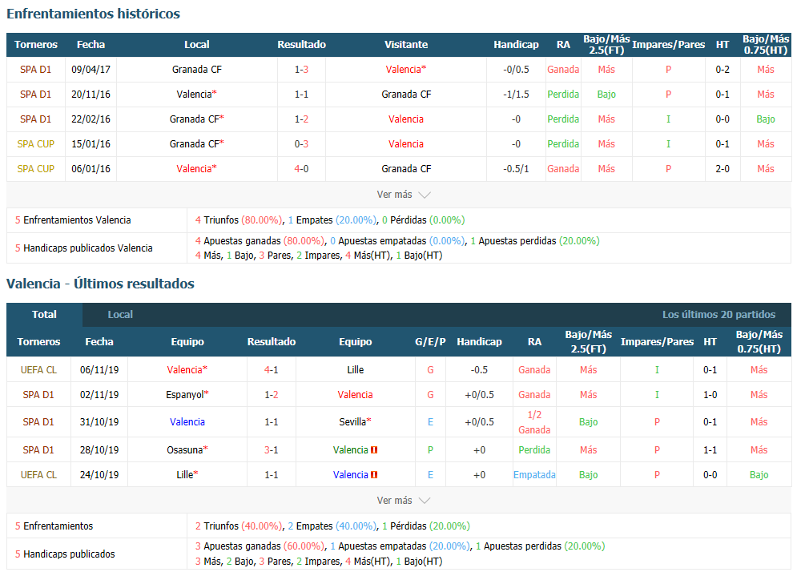Click the G/E/P column header
This screenshot has width=809, height=580.
(x=430, y=342)
